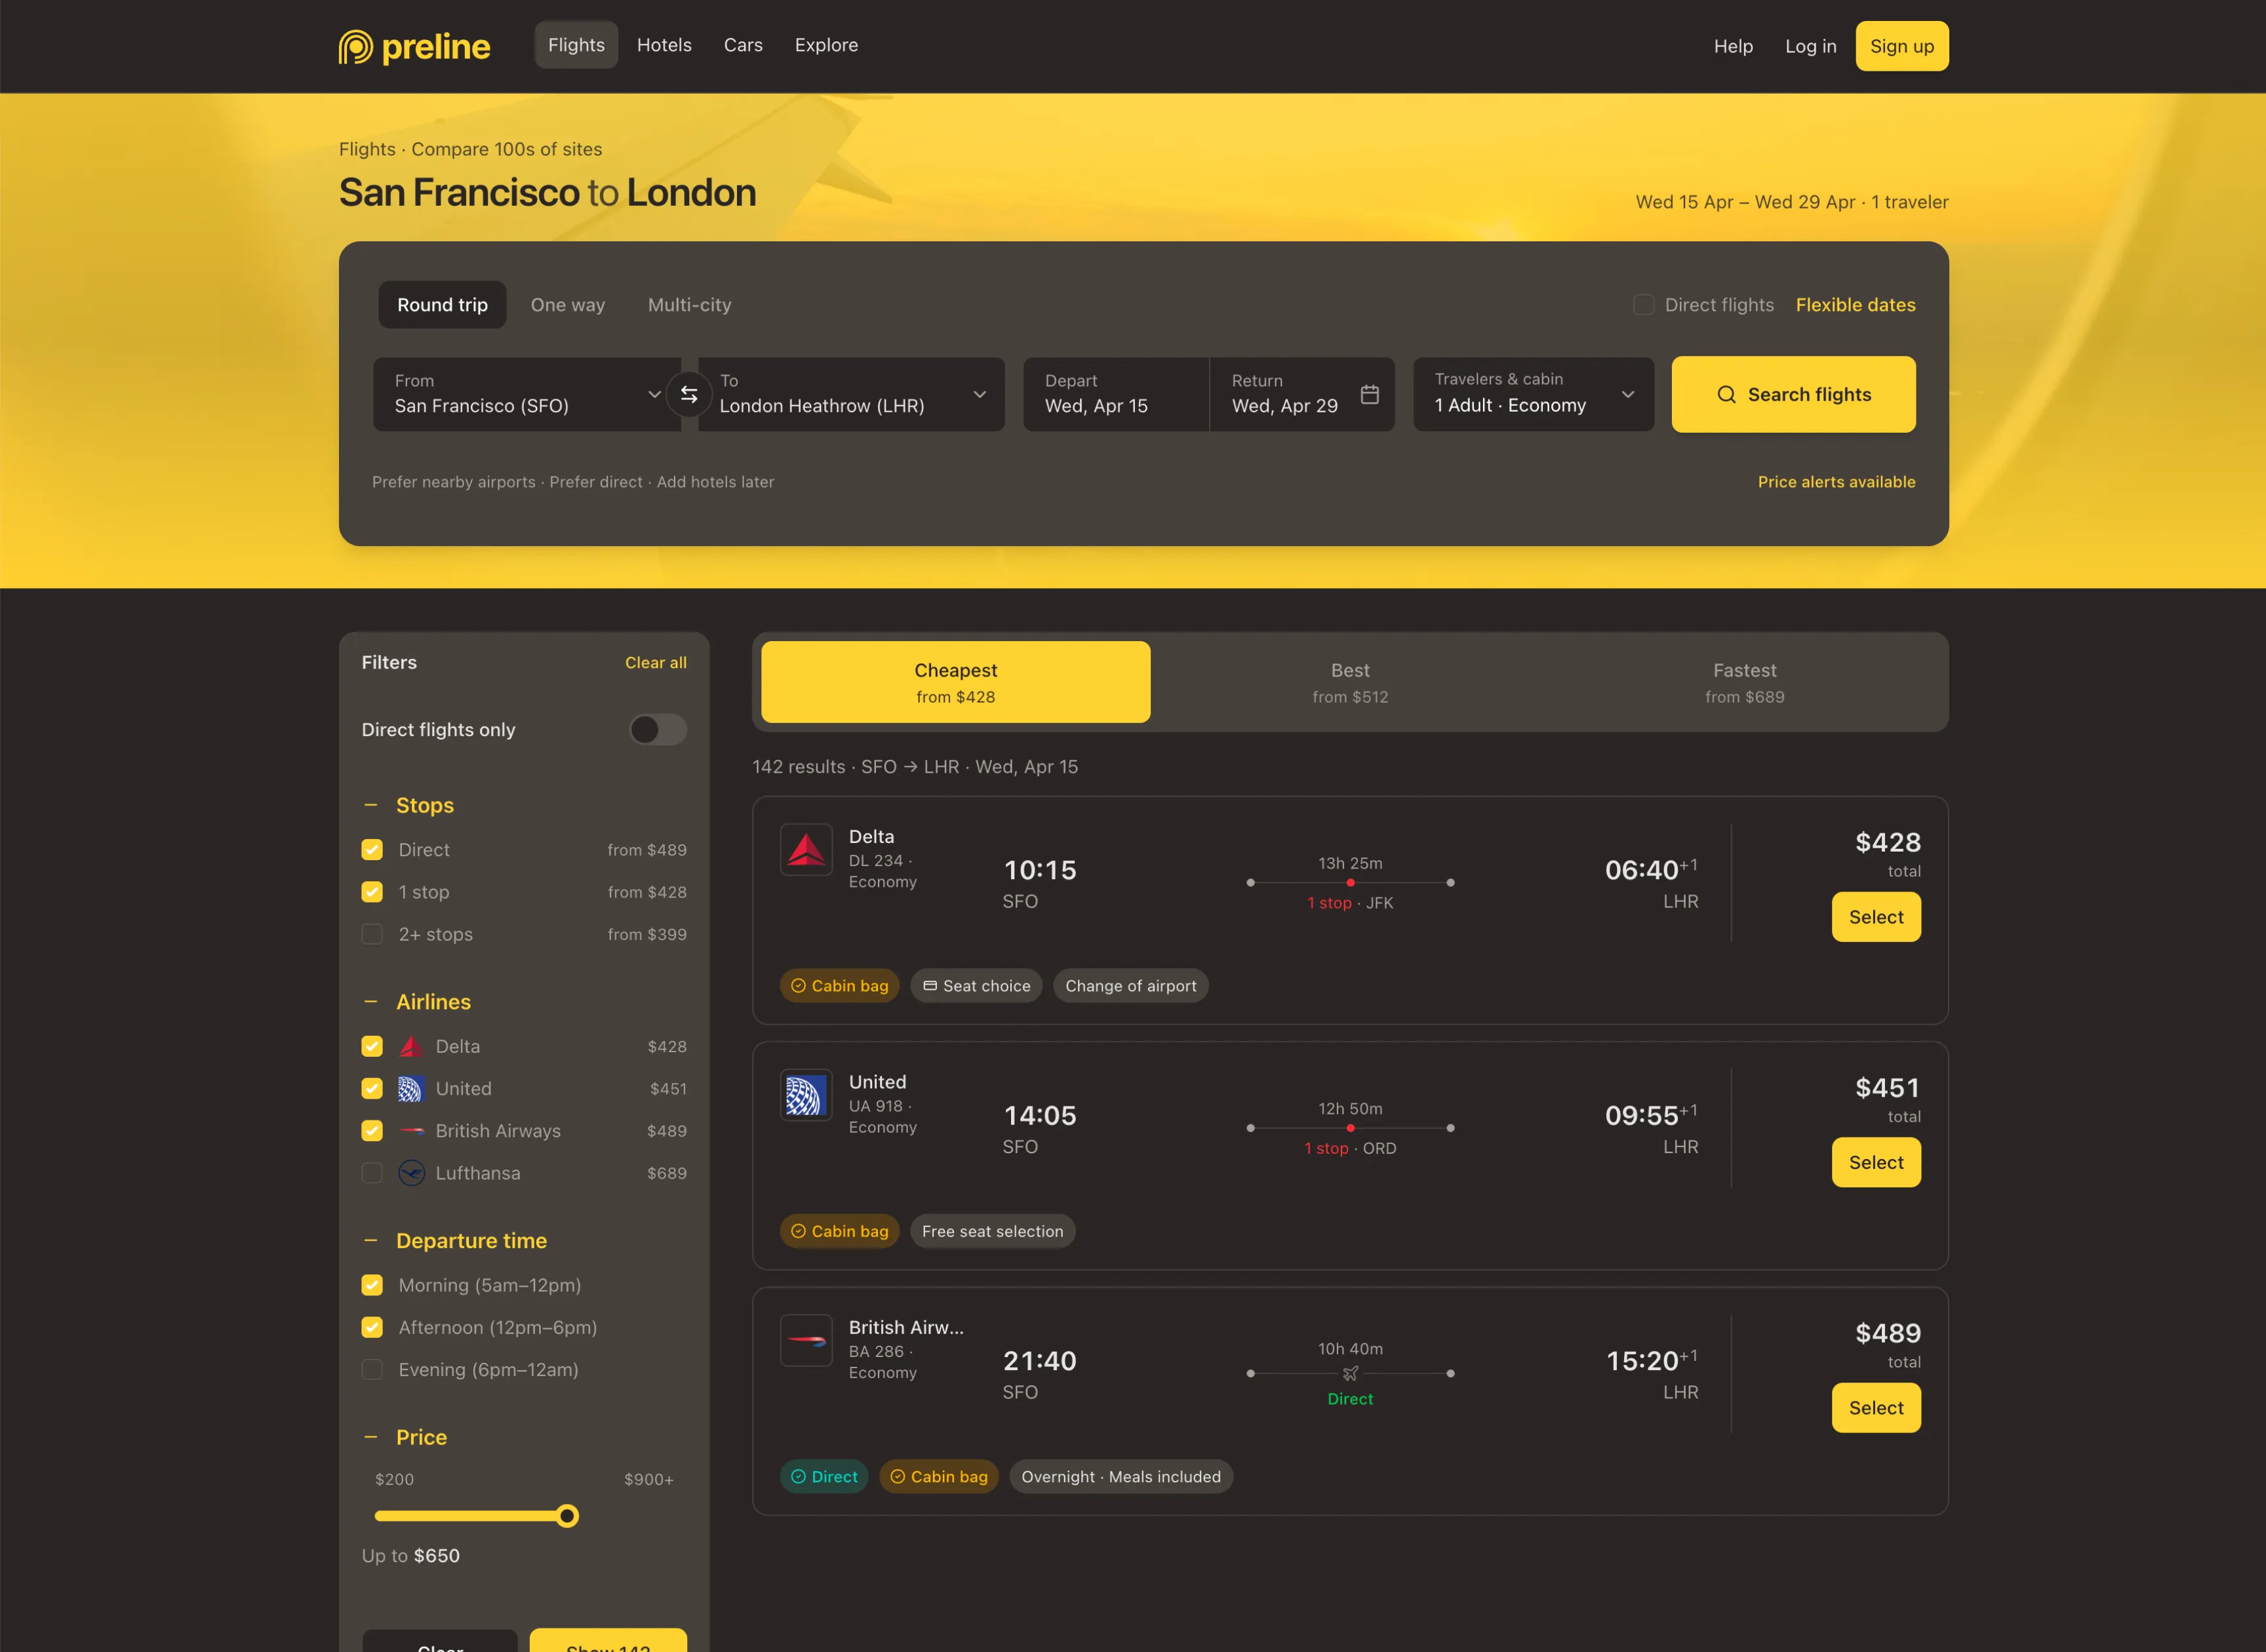Viewport: 2266px width, 1652px height.
Task: Open the Flights nav tab
Action: (576, 45)
